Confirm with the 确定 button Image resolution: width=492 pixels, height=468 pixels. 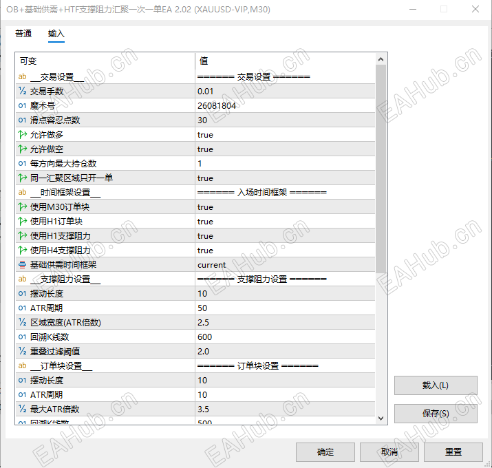pyautogui.click(x=325, y=452)
